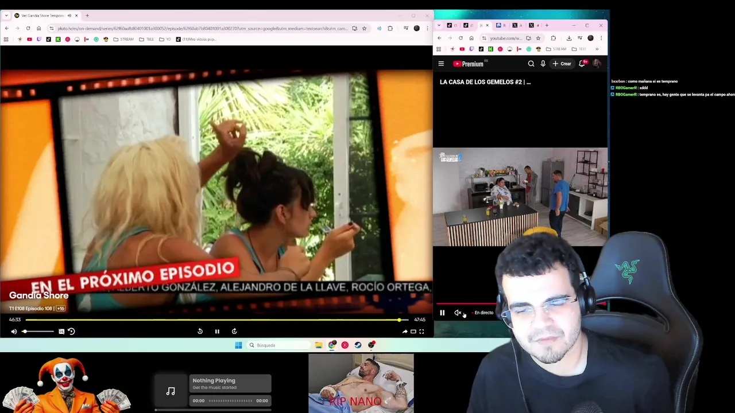Open home page in Pluto TV browser window
Viewport: 735px width, 413px height.
tap(39, 28)
